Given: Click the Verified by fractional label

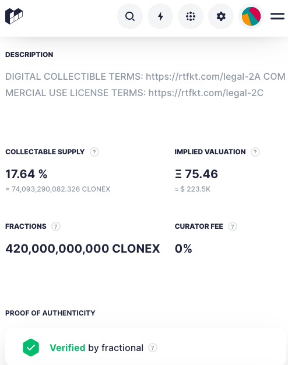Looking at the screenshot, I should pos(97,348).
